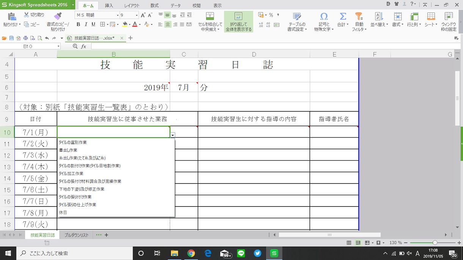463x260 pixels.
Task: Switch to the 挿入 (Insert) tab
Action: (109, 6)
